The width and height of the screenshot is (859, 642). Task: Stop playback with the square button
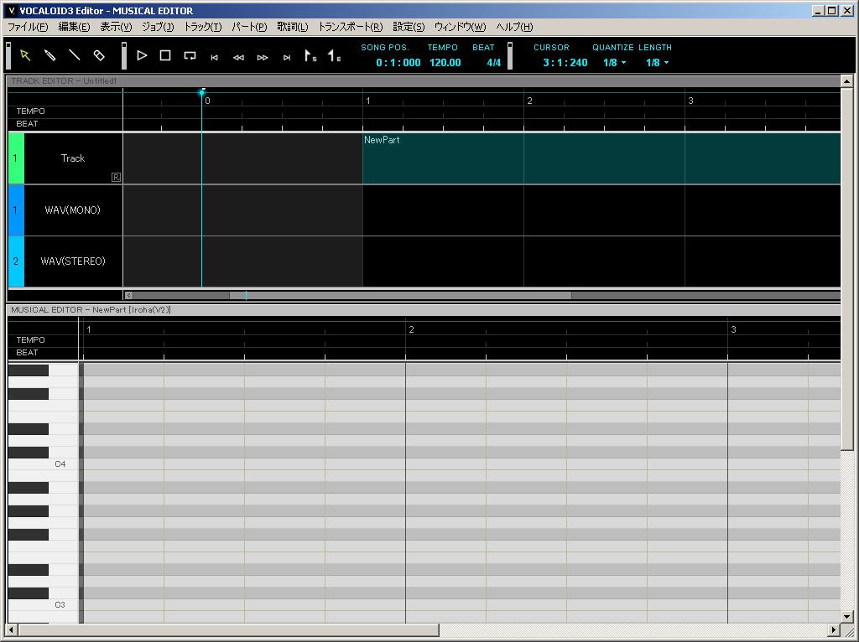click(165, 55)
